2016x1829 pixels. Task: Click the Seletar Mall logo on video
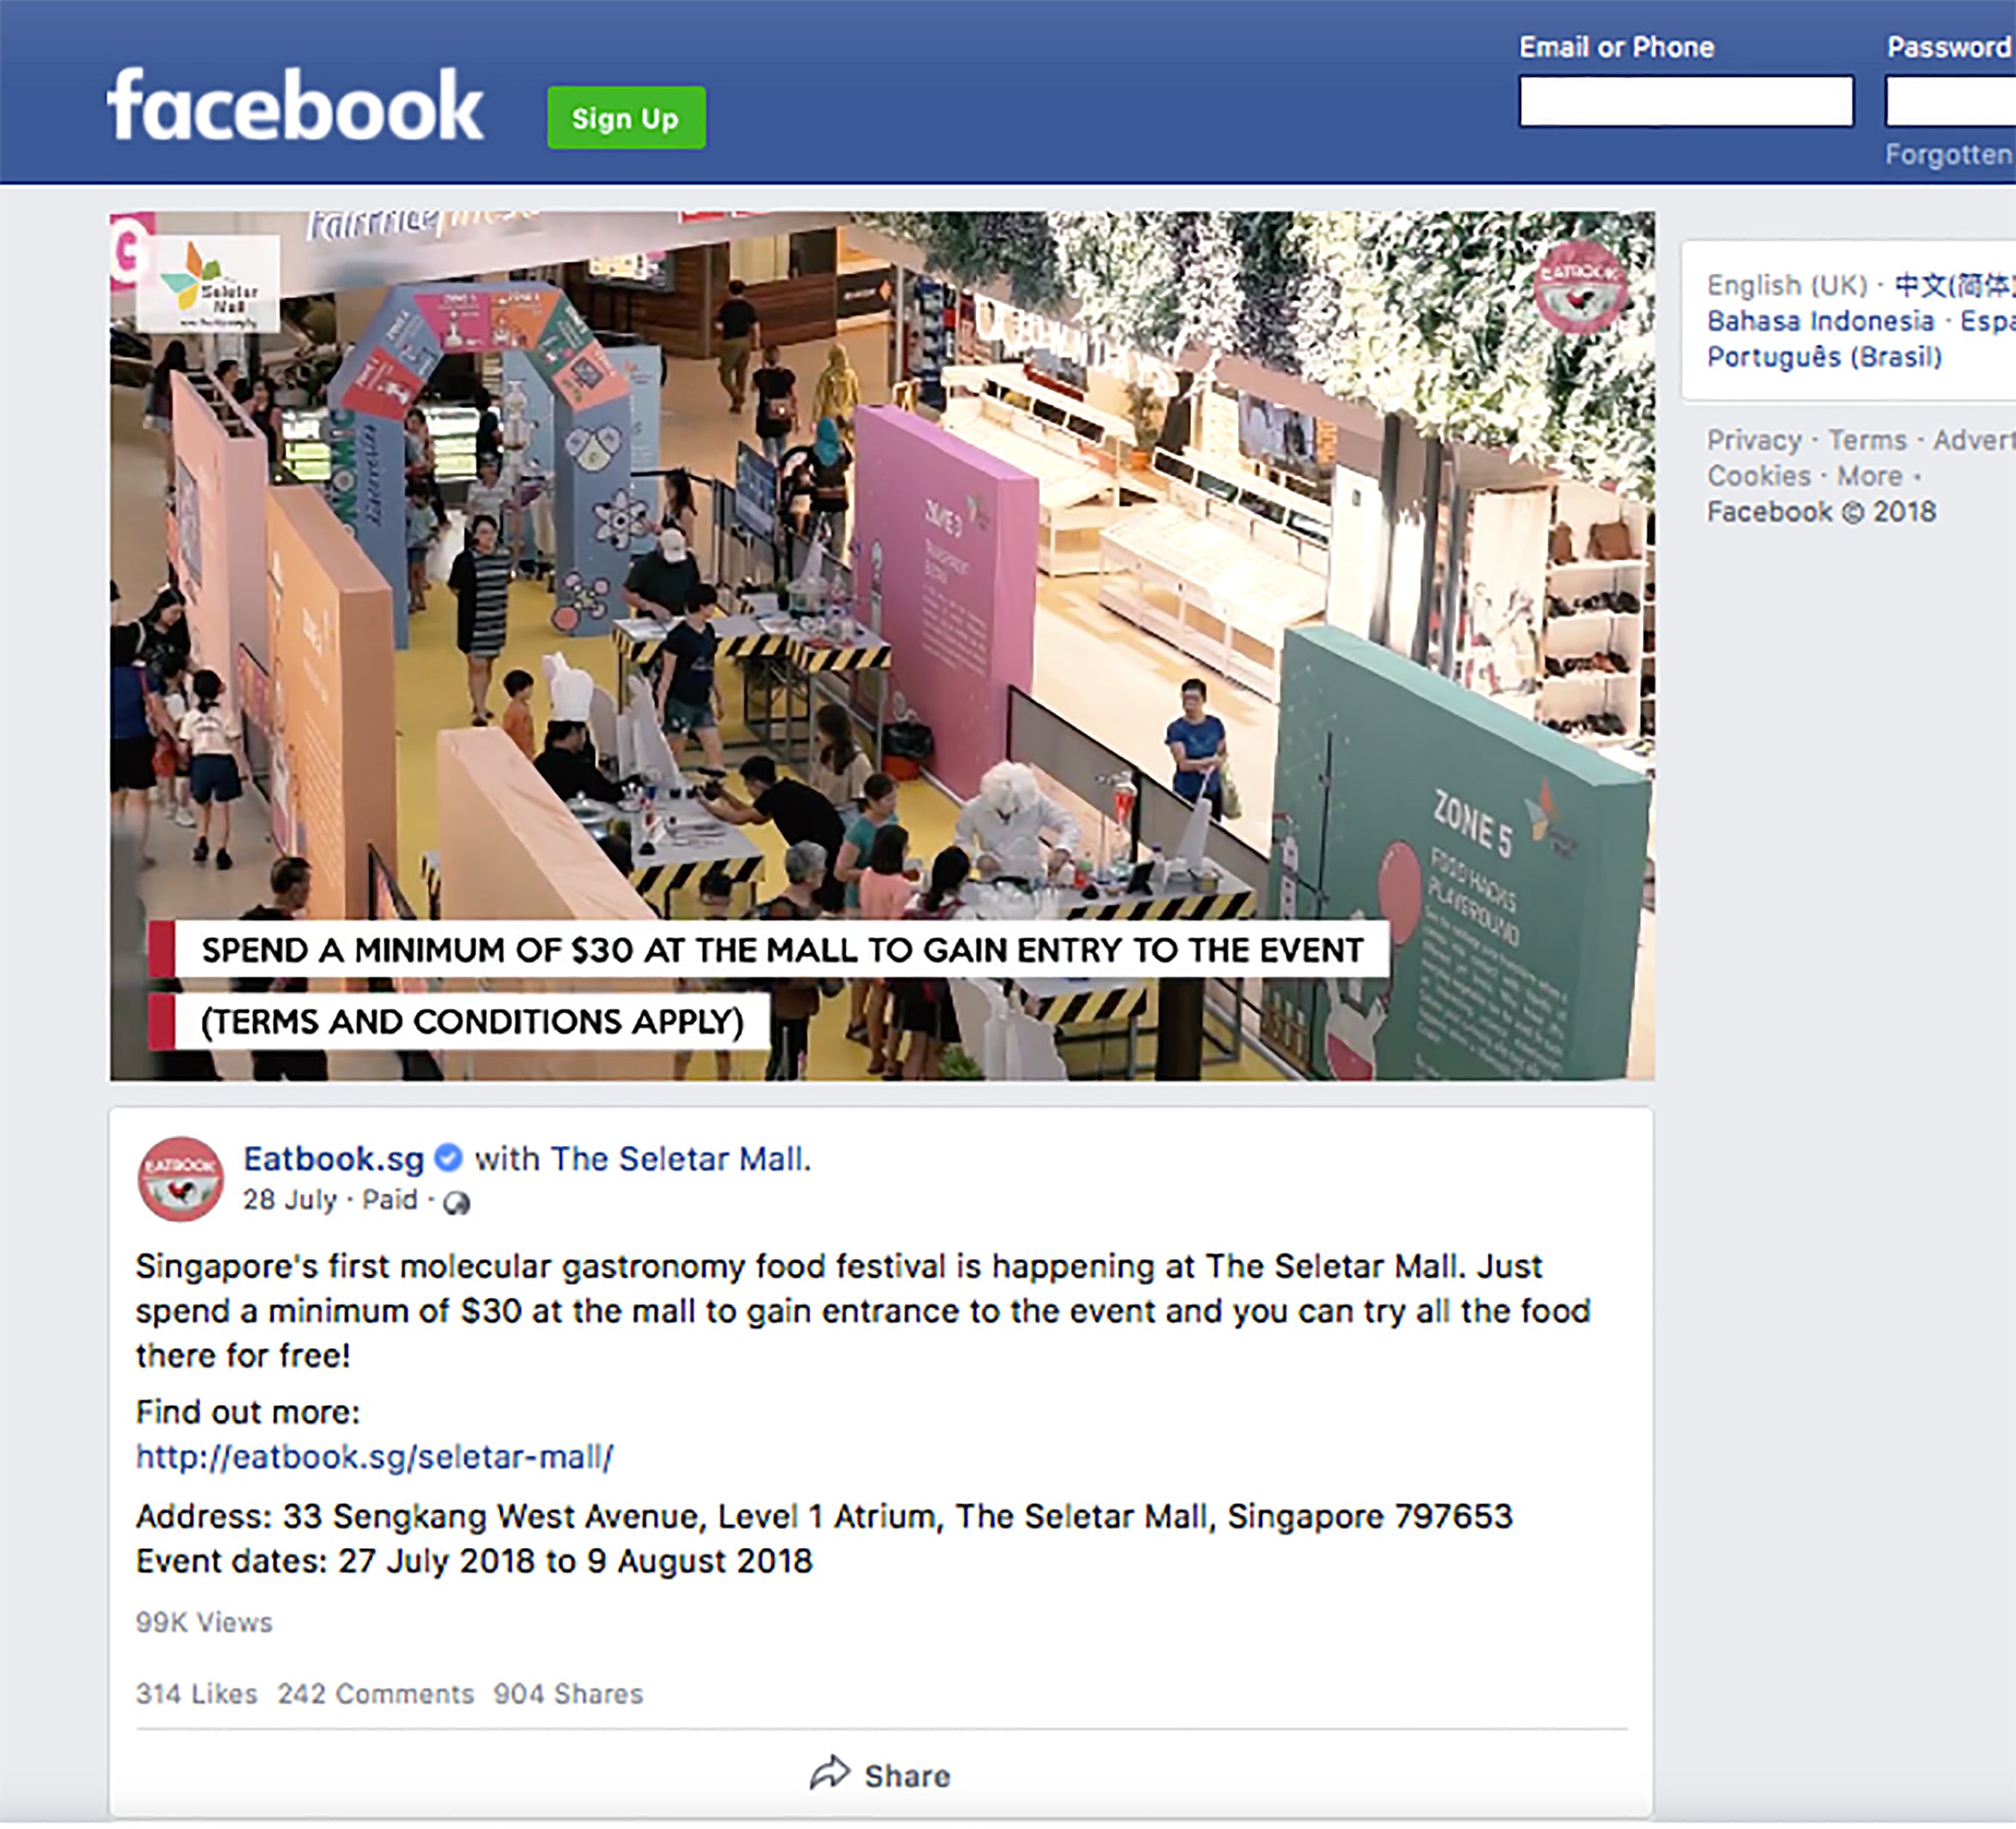(x=208, y=283)
